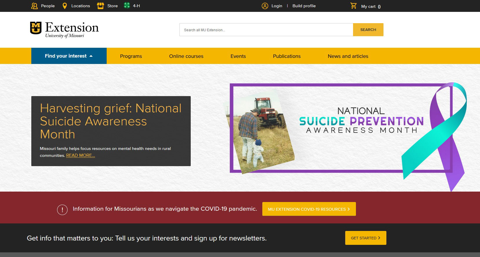Viewport: 480px width, 257px height.
Task: Open the Events menu item
Action: [238, 56]
